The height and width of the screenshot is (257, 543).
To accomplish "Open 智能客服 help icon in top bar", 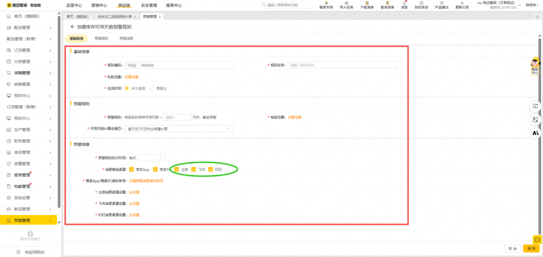I will (421, 3).
